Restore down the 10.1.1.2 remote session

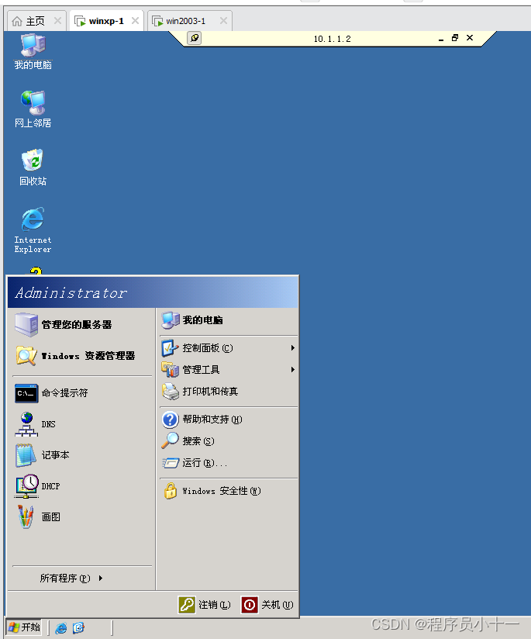pos(455,38)
